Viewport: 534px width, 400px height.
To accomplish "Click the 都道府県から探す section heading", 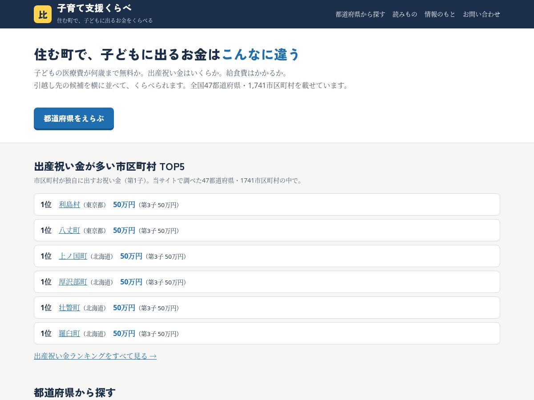I will 75,392.
